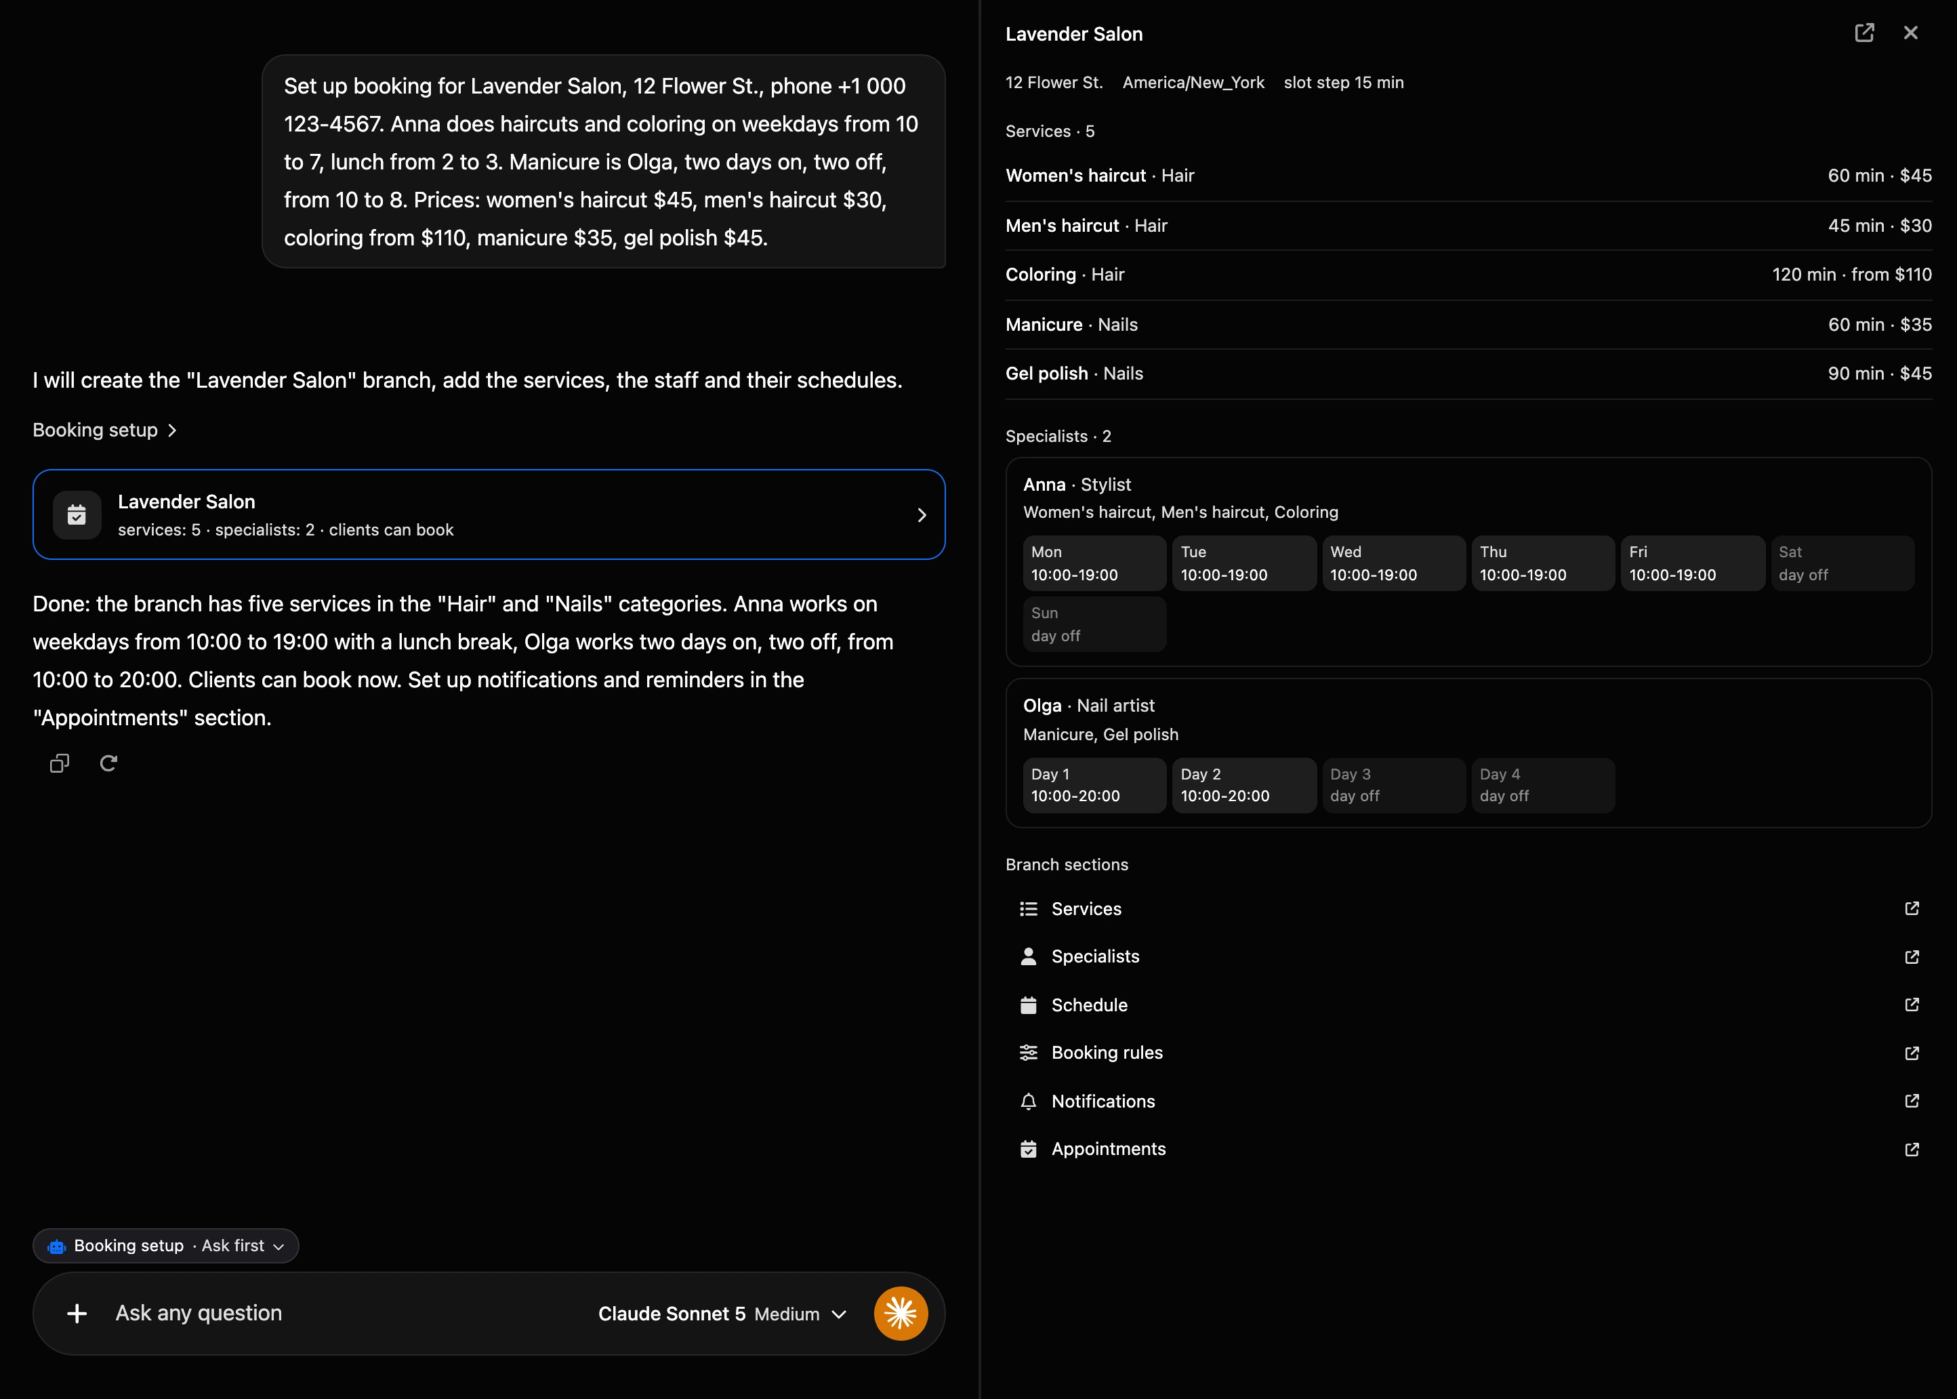Click the orange send button

tap(901, 1313)
